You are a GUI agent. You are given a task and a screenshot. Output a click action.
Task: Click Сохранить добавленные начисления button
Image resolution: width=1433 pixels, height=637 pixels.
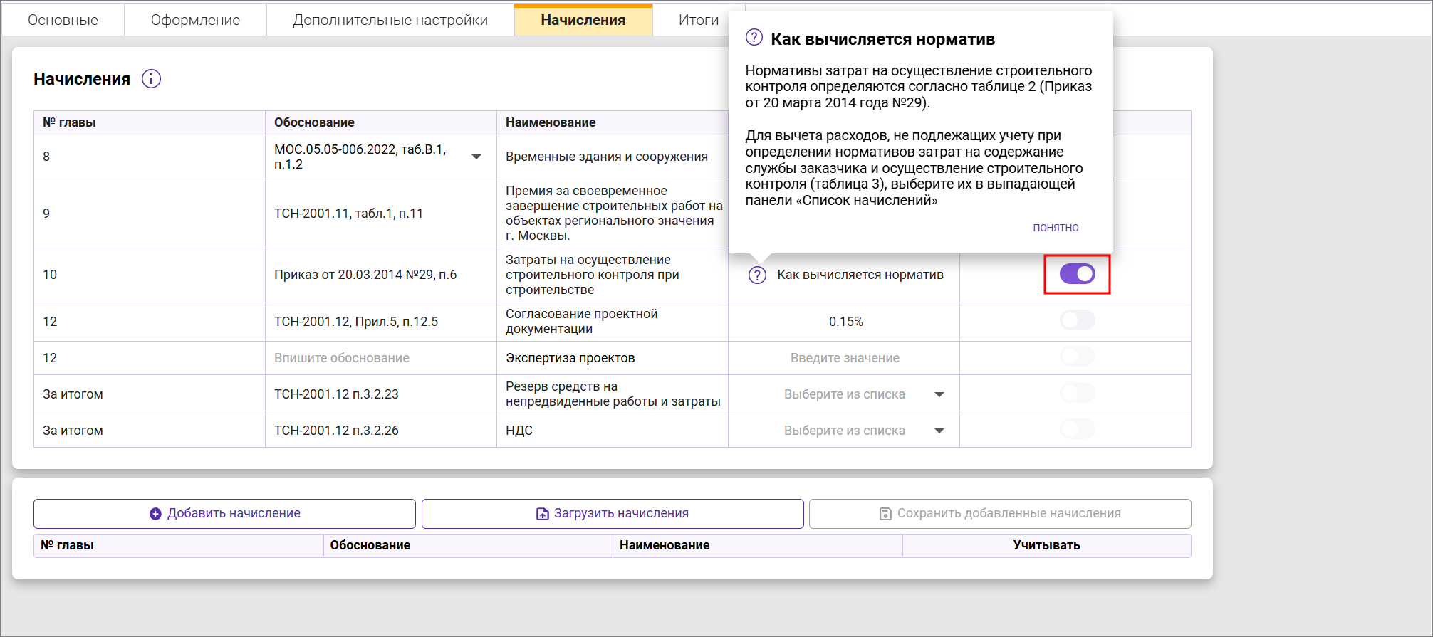coord(1000,514)
